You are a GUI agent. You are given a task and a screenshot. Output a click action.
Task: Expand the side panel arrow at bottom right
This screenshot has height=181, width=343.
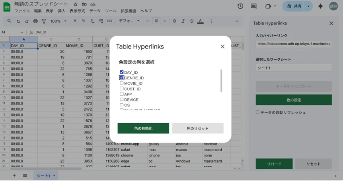click(335, 176)
